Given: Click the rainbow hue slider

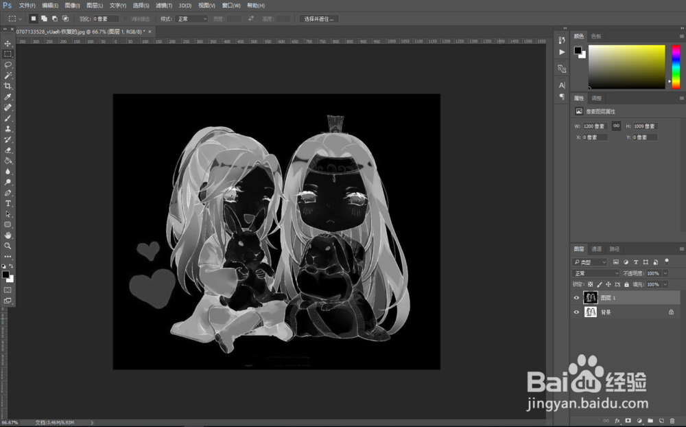Looking at the screenshot, I should coord(676,67).
